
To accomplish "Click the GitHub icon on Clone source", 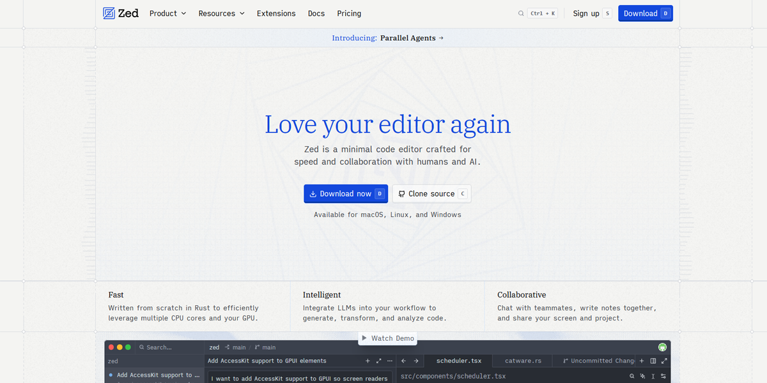I will tap(401, 194).
